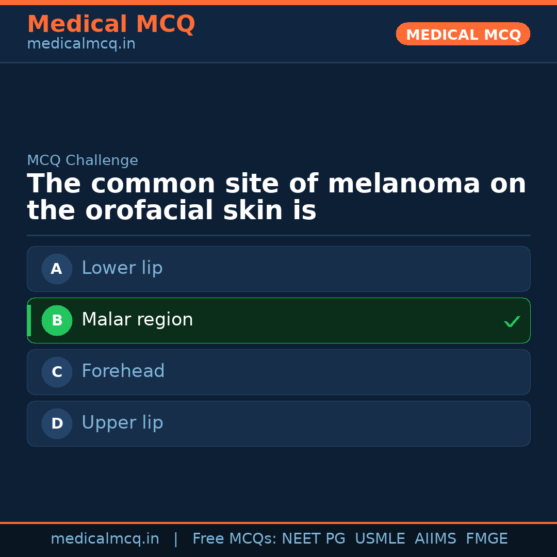Click the melanoma question heading text

coord(276,197)
